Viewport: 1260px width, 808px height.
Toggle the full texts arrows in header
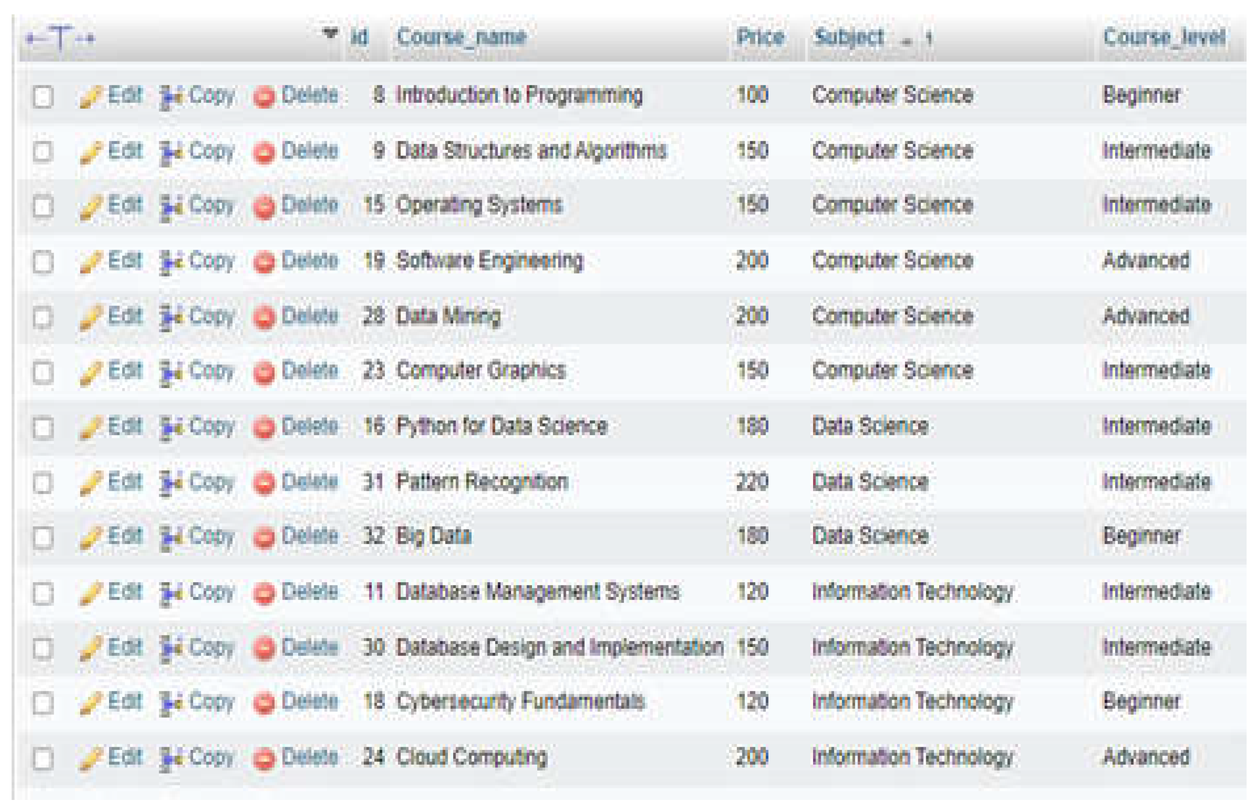60,38
